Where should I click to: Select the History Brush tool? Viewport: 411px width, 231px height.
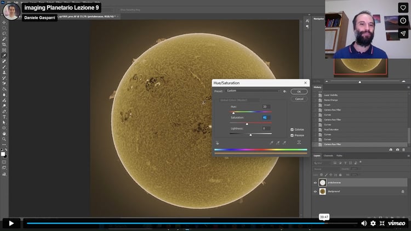pyautogui.click(x=4, y=78)
